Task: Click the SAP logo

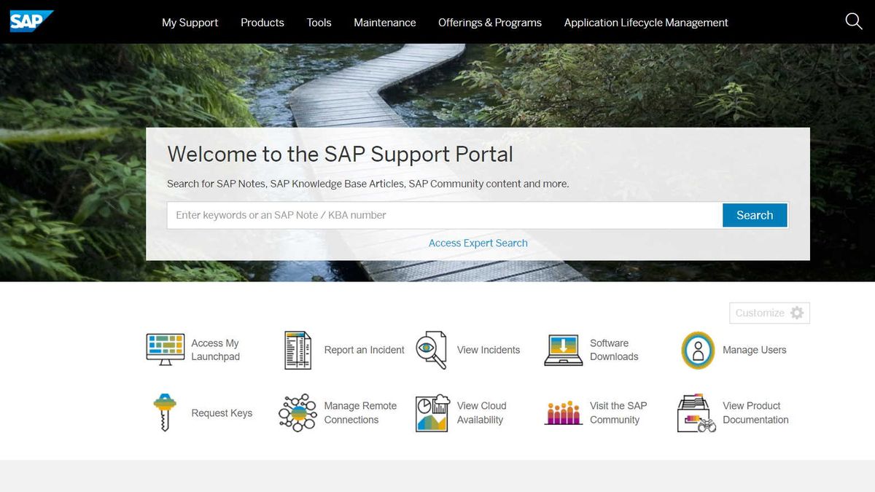Action: [x=31, y=21]
